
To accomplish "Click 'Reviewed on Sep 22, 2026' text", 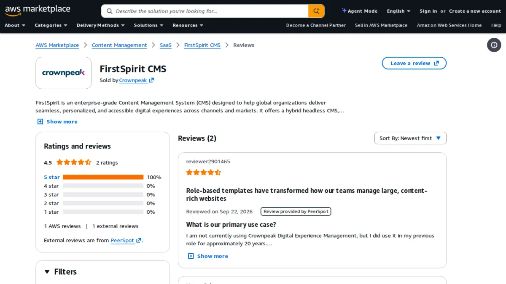I will tap(219, 212).
